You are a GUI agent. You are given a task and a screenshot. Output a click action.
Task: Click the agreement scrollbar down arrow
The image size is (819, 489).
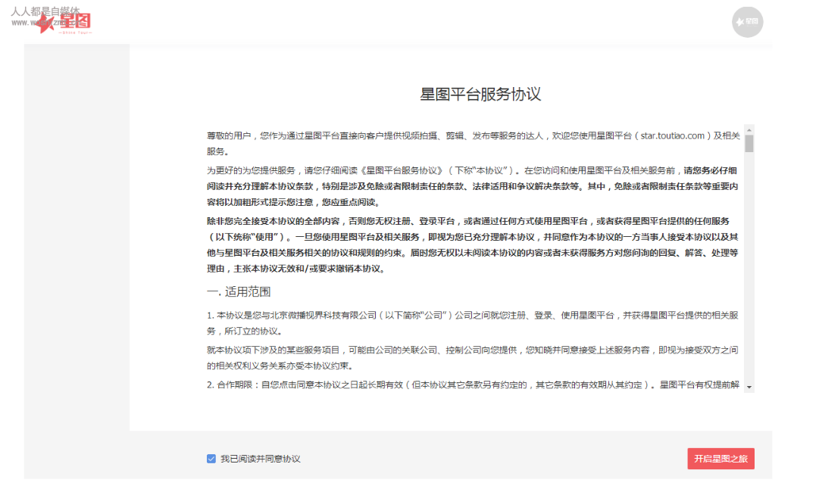(749, 388)
